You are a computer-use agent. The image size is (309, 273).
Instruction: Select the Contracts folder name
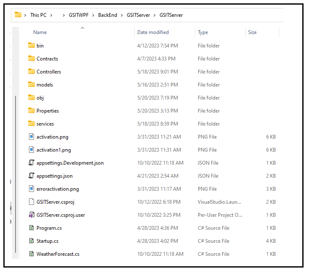pos(47,58)
